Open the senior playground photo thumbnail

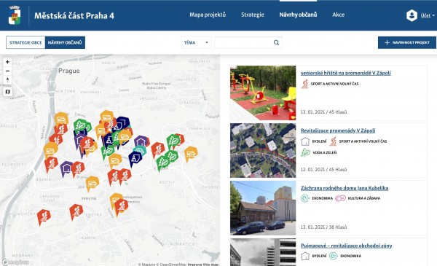263,93
